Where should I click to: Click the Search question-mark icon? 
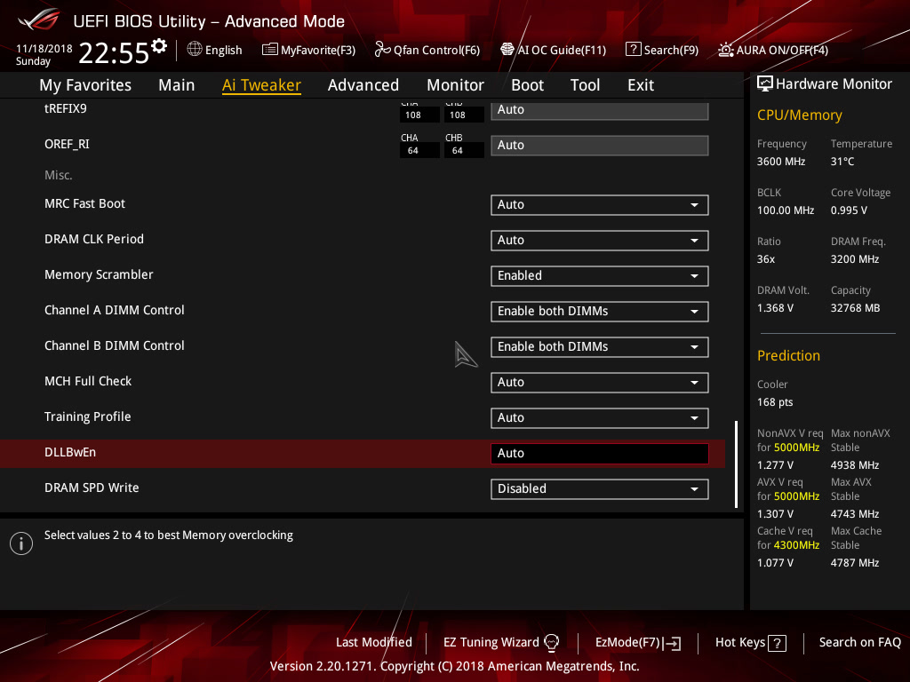[x=633, y=50]
